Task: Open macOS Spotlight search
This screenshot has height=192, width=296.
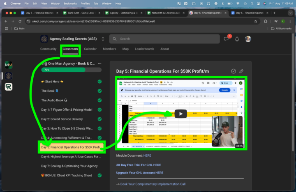Action: 252,3
